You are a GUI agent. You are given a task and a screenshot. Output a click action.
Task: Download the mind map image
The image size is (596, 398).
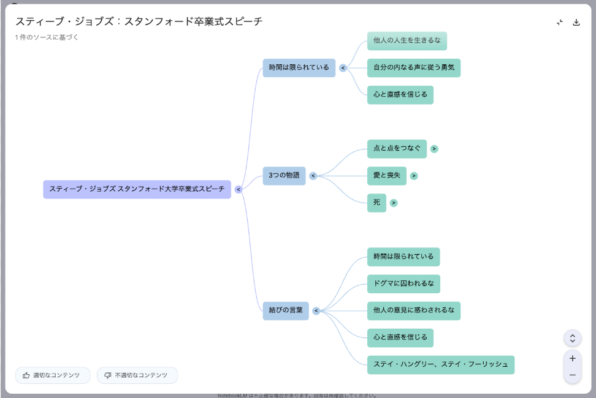pyautogui.click(x=576, y=23)
